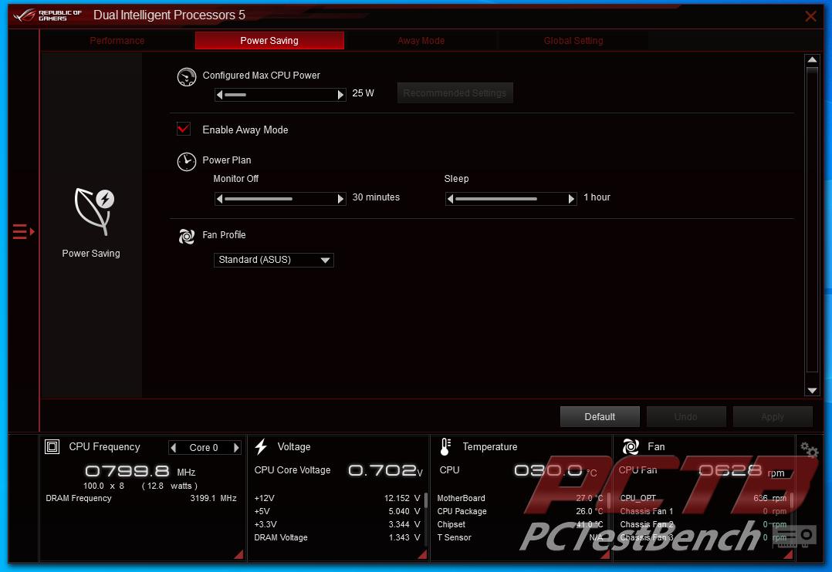Click the Monitor Off slider track
This screenshot has width=832, height=572.
280,199
